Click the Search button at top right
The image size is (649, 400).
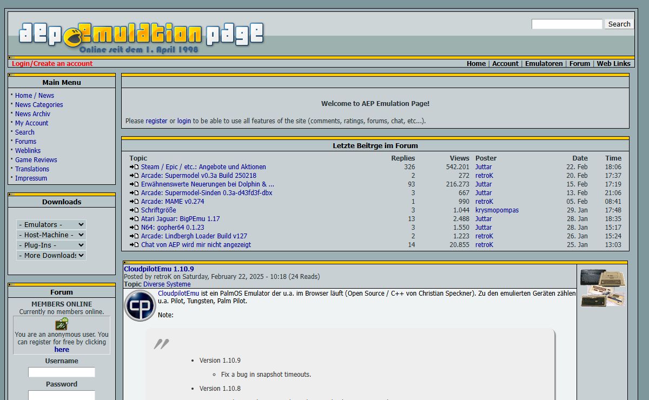click(x=619, y=24)
